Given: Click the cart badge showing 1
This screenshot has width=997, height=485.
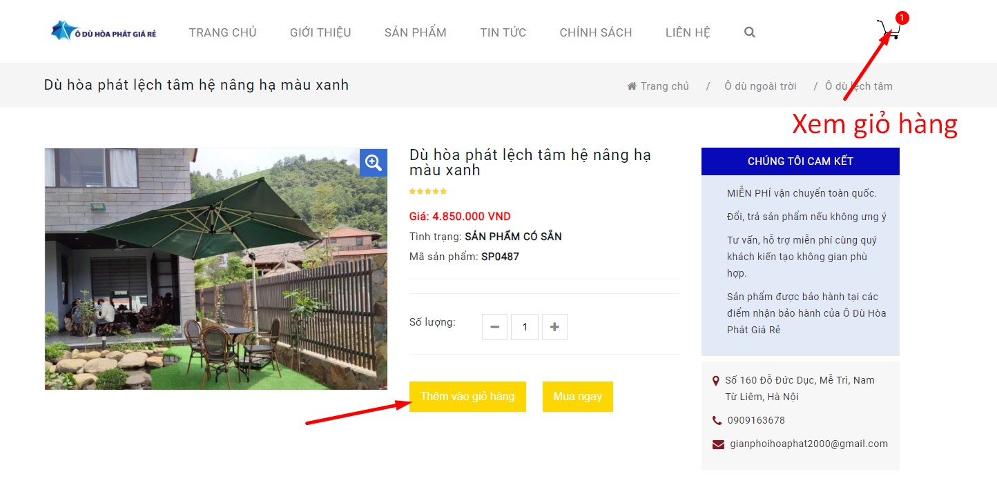Looking at the screenshot, I should click(902, 18).
